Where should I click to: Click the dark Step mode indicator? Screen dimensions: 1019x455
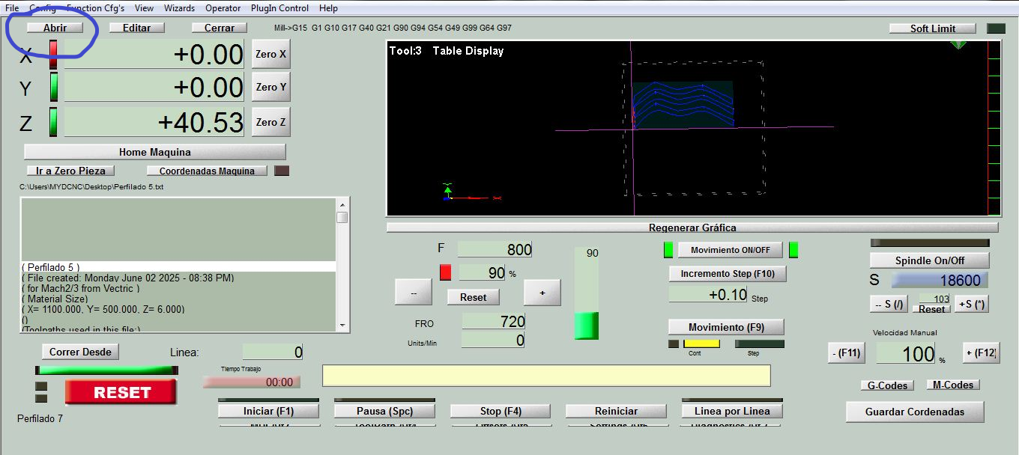[760, 343]
